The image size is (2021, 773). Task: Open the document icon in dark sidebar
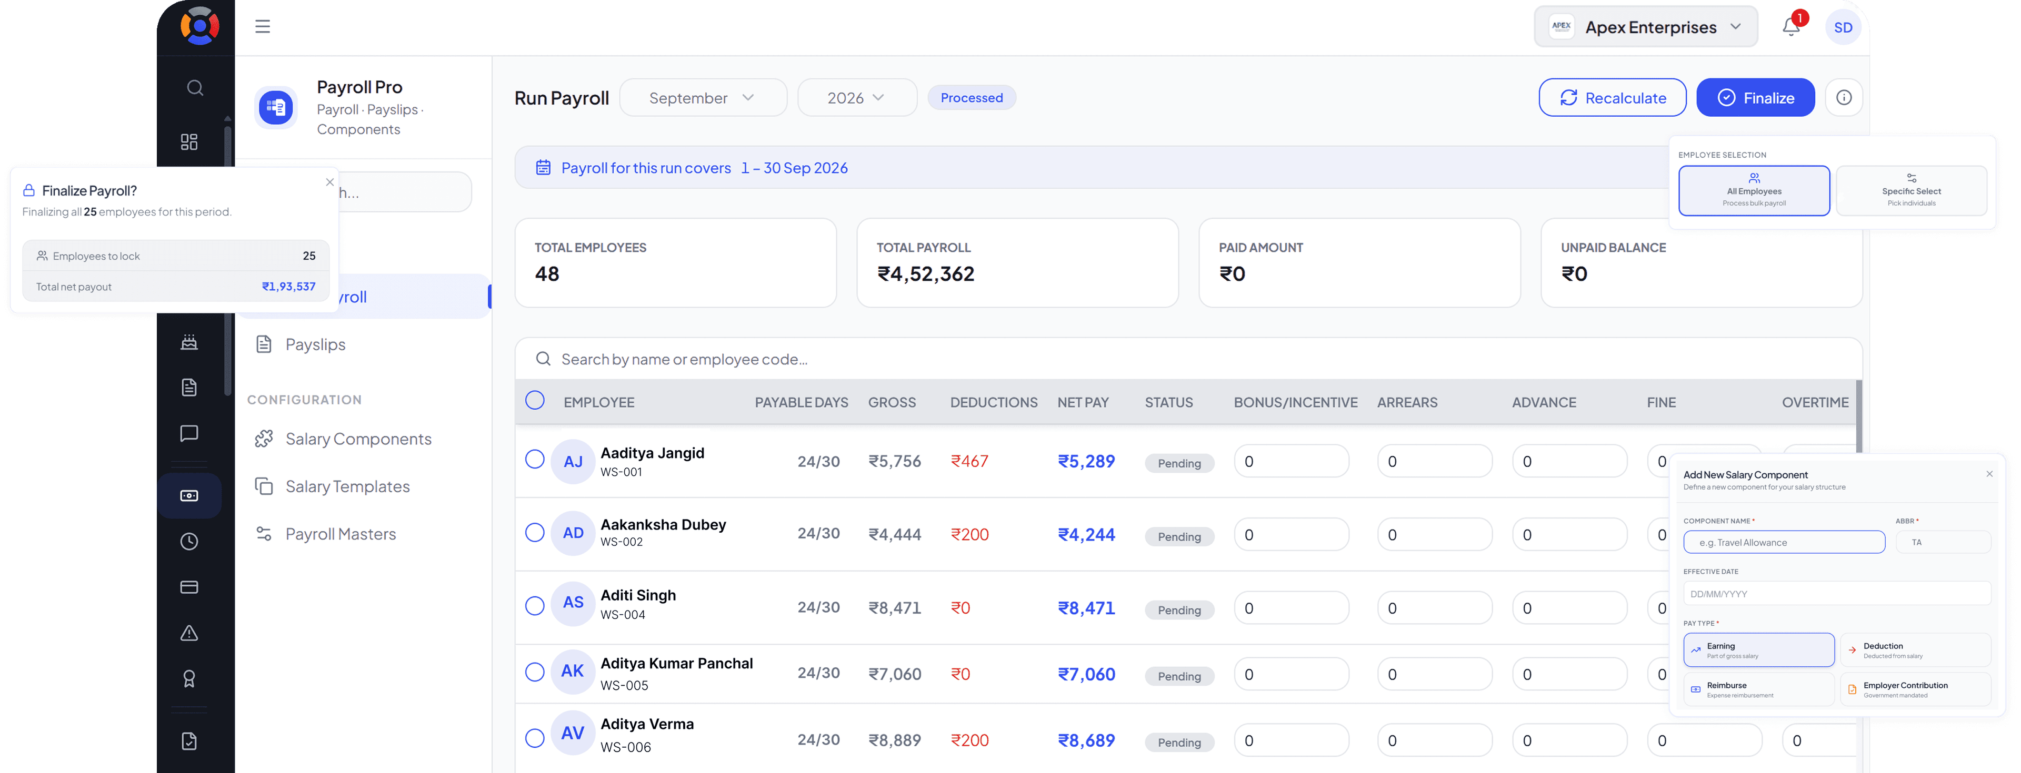[189, 387]
